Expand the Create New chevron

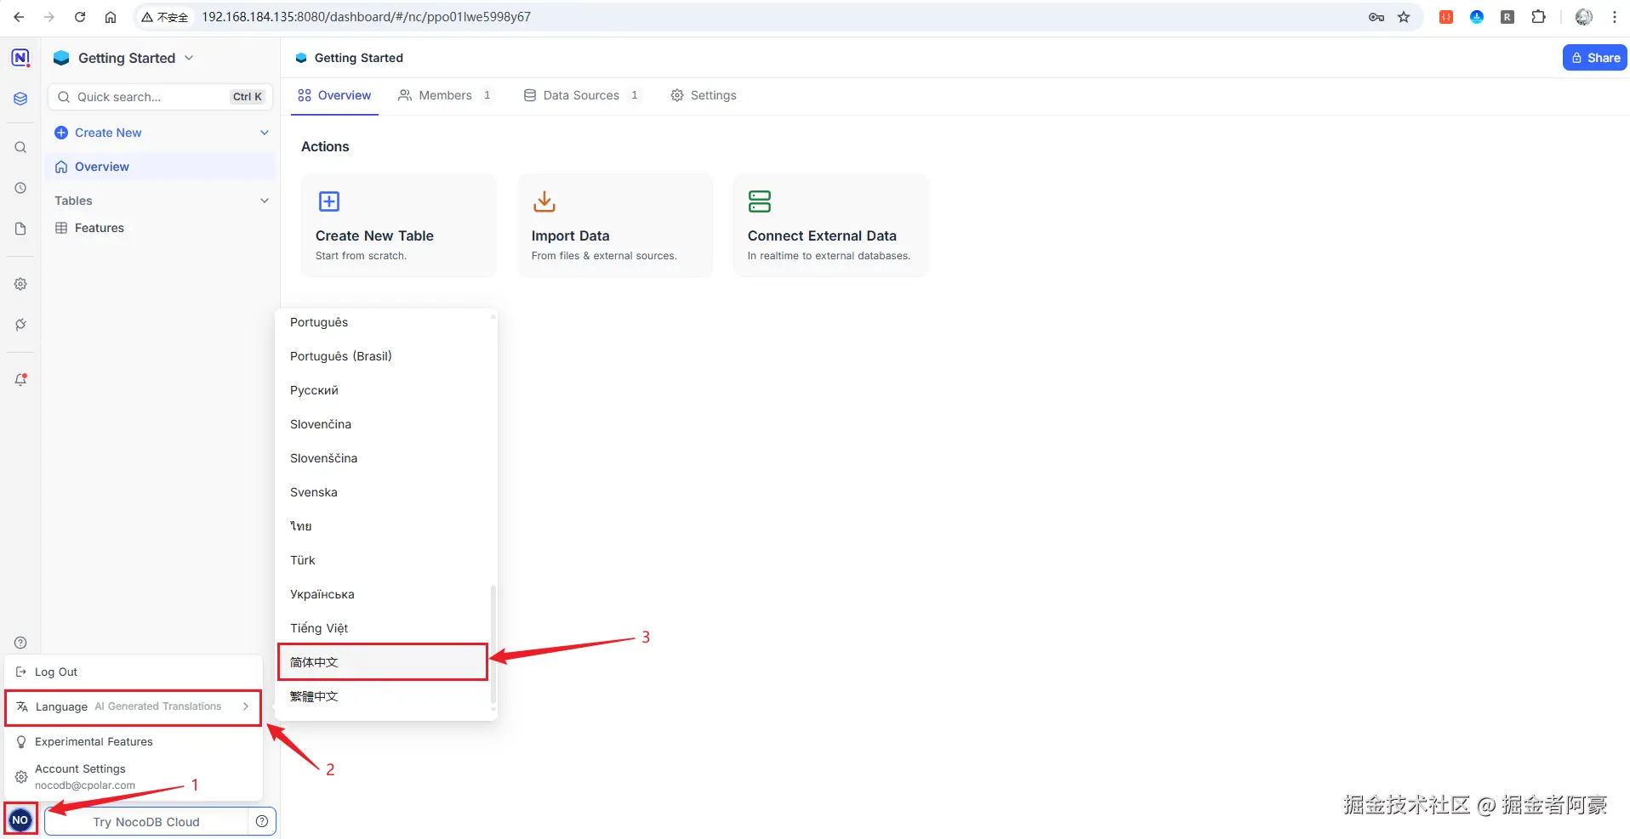(x=265, y=133)
